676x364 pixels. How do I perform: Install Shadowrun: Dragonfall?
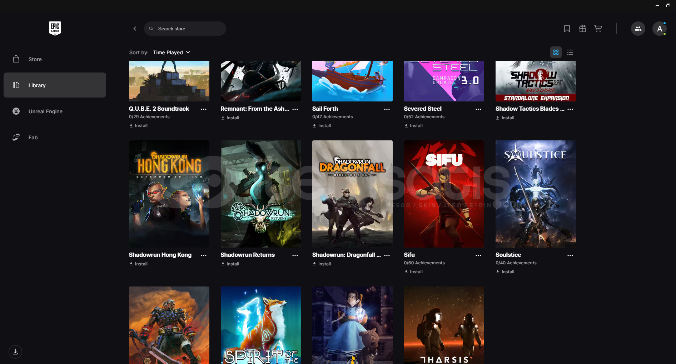(x=322, y=264)
